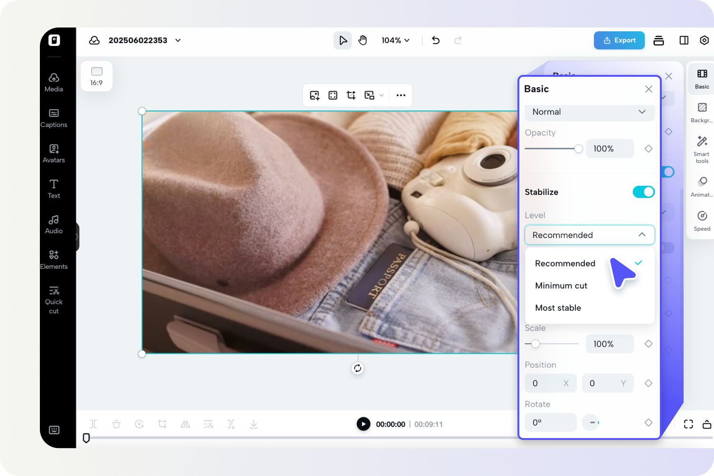Viewport: 714px width, 476px height.
Task: Select the Media panel in the sidebar
Action: [x=53, y=82]
